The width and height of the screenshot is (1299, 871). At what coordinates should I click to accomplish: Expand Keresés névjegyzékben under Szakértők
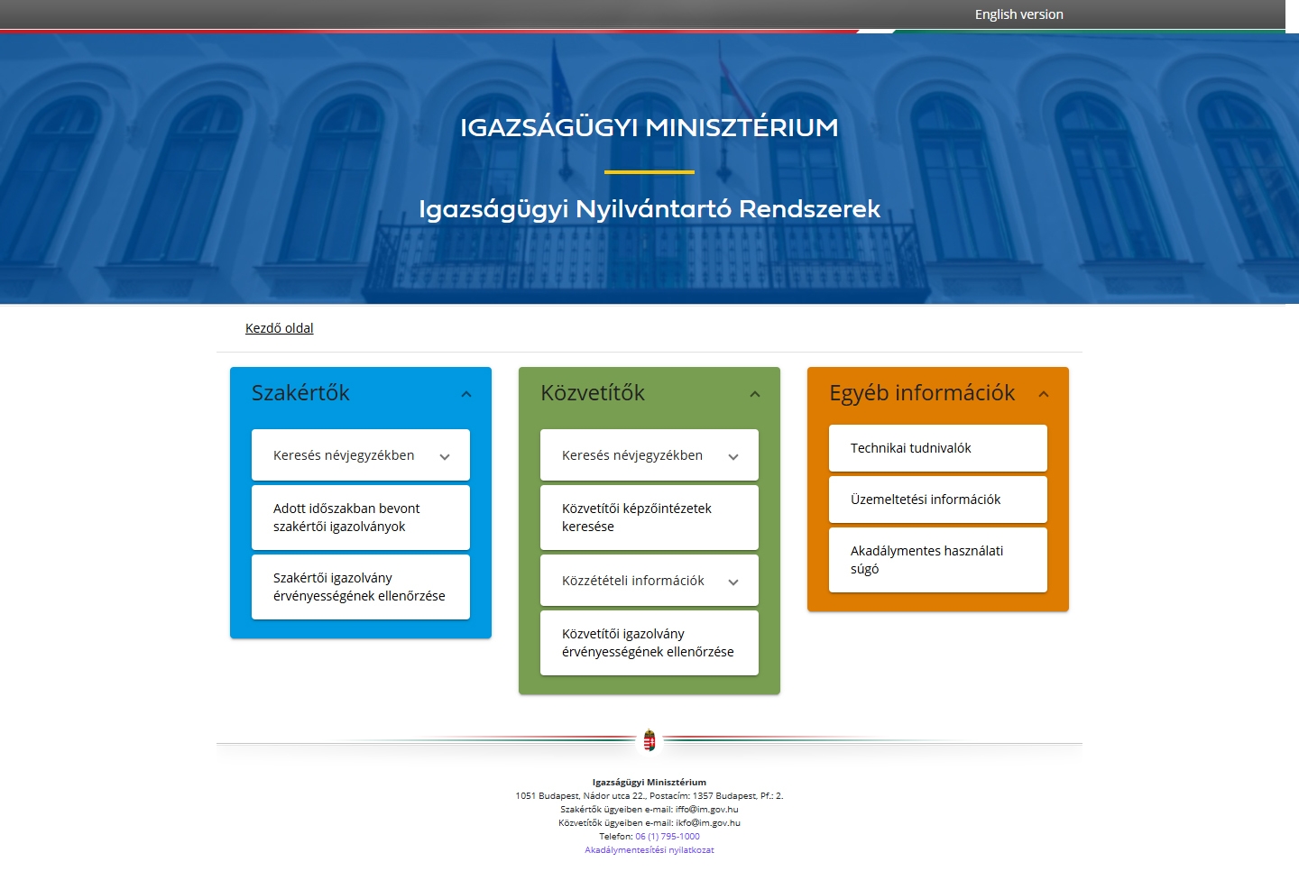[x=361, y=455]
